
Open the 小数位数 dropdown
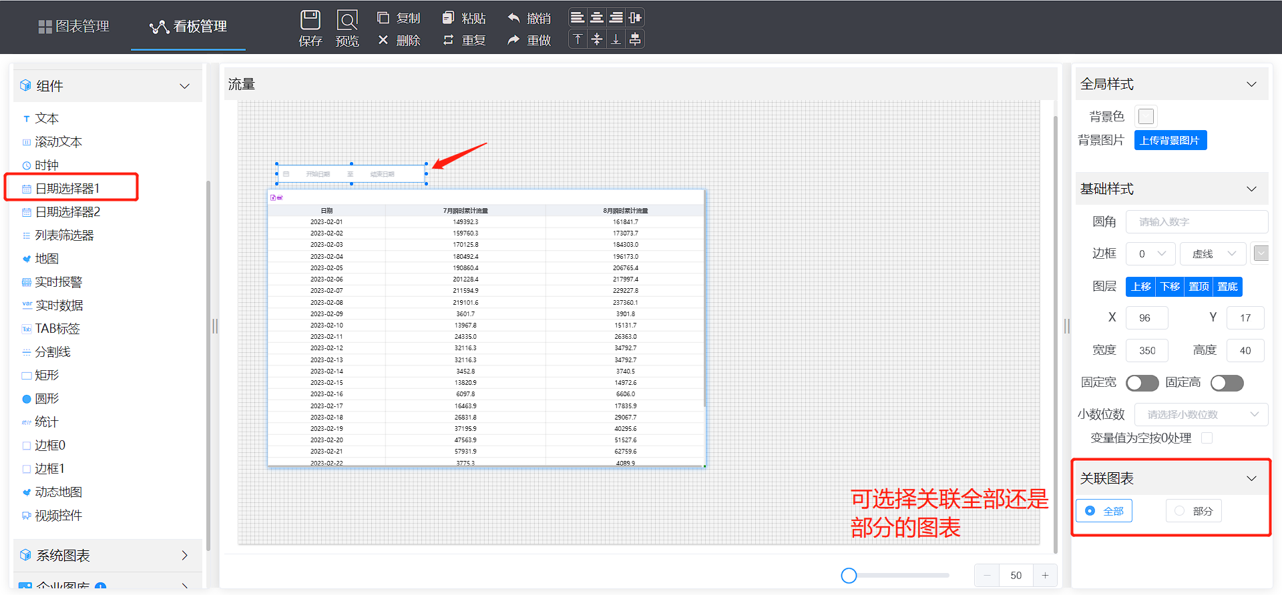coord(1201,414)
